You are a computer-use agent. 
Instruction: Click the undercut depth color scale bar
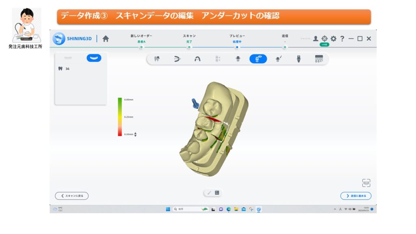[120, 117]
